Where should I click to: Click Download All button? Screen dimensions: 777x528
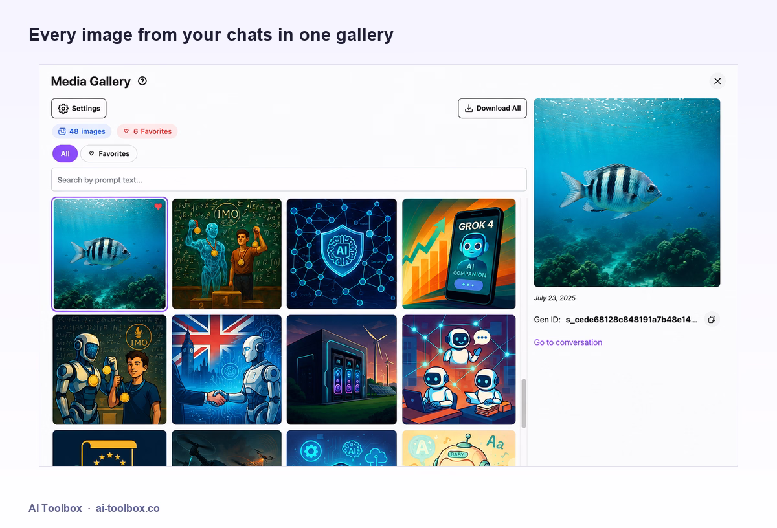point(493,108)
